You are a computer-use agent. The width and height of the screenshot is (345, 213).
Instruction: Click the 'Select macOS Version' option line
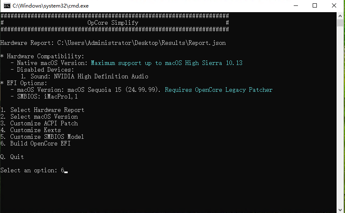(x=39, y=117)
